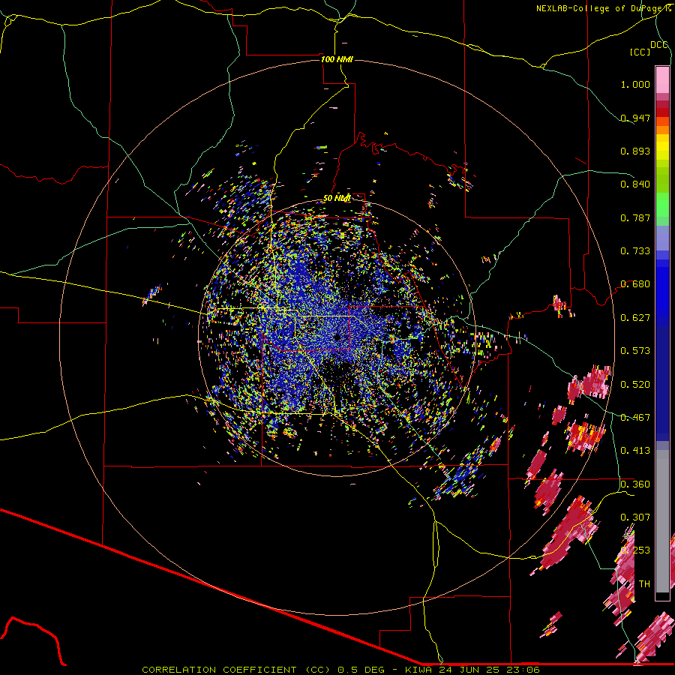This screenshot has height=675, width=675.
Task: Select the 0.253 scale value
Action: [635, 550]
